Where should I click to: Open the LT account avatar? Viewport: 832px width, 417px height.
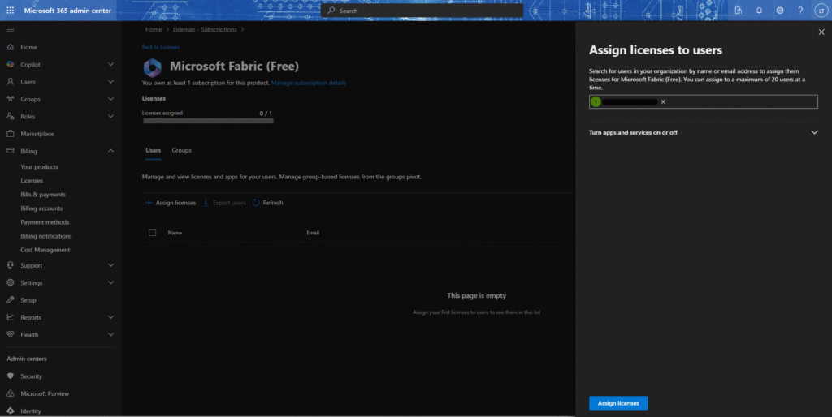click(820, 11)
